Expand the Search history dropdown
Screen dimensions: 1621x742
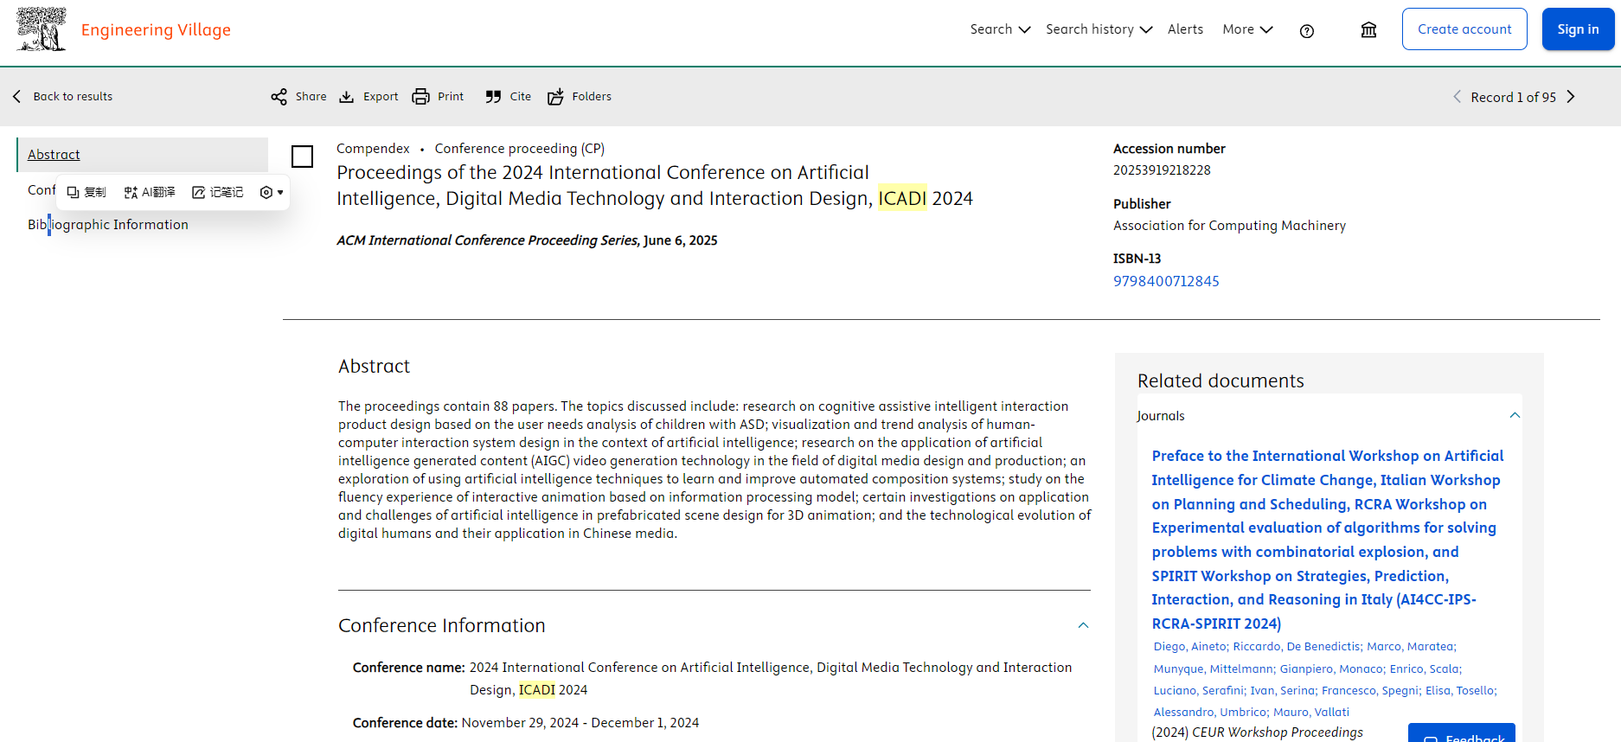1099,29
